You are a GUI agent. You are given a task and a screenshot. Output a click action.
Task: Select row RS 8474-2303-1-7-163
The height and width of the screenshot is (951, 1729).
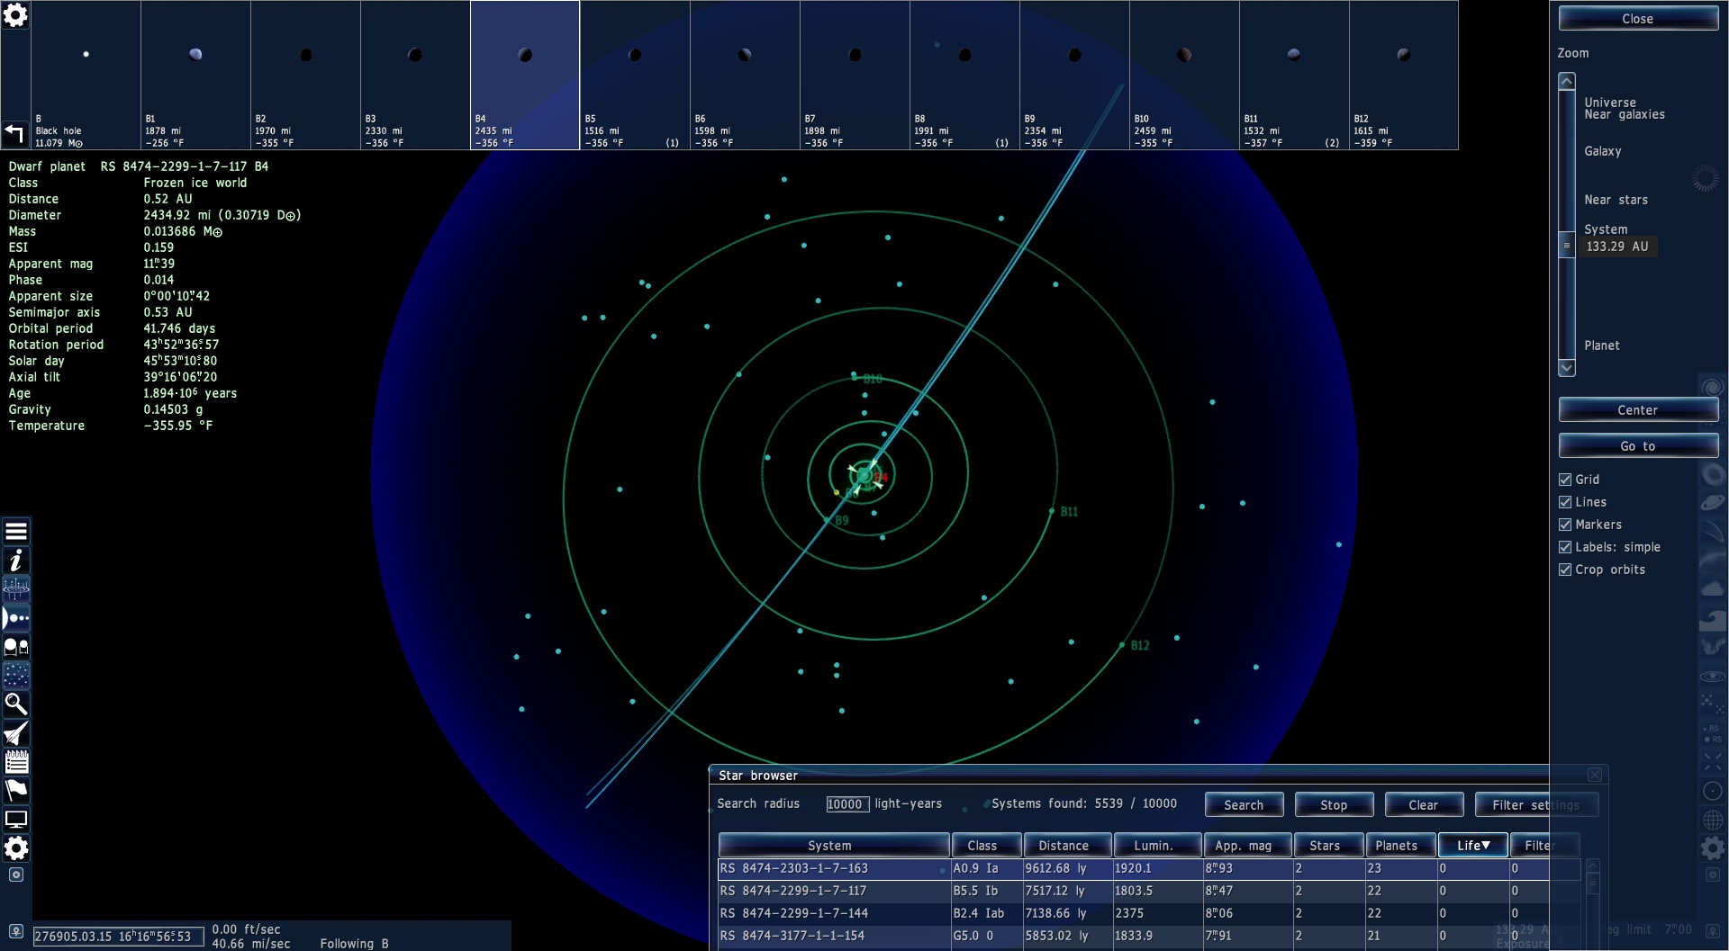pyautogui.click(x=1149, y=869)
